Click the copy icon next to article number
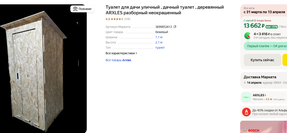Screen dimensions: 287x133 175,27
